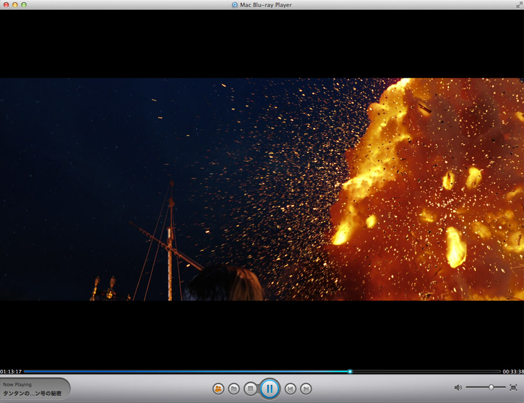Image resolution: width=524 pixels, height=403 pixels.
Task: Click the remaining time 00:33:38
Action: click(x=513, y=372)
